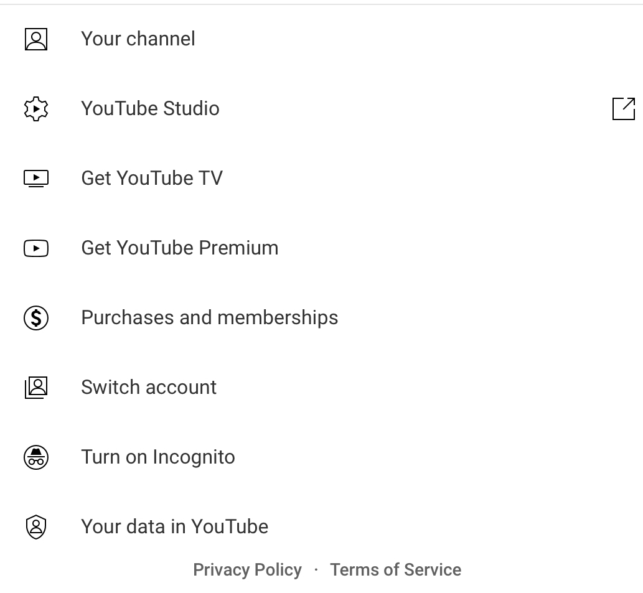Select Get YouTube TV
643x593 pixels.
click(x=321, y=179)
